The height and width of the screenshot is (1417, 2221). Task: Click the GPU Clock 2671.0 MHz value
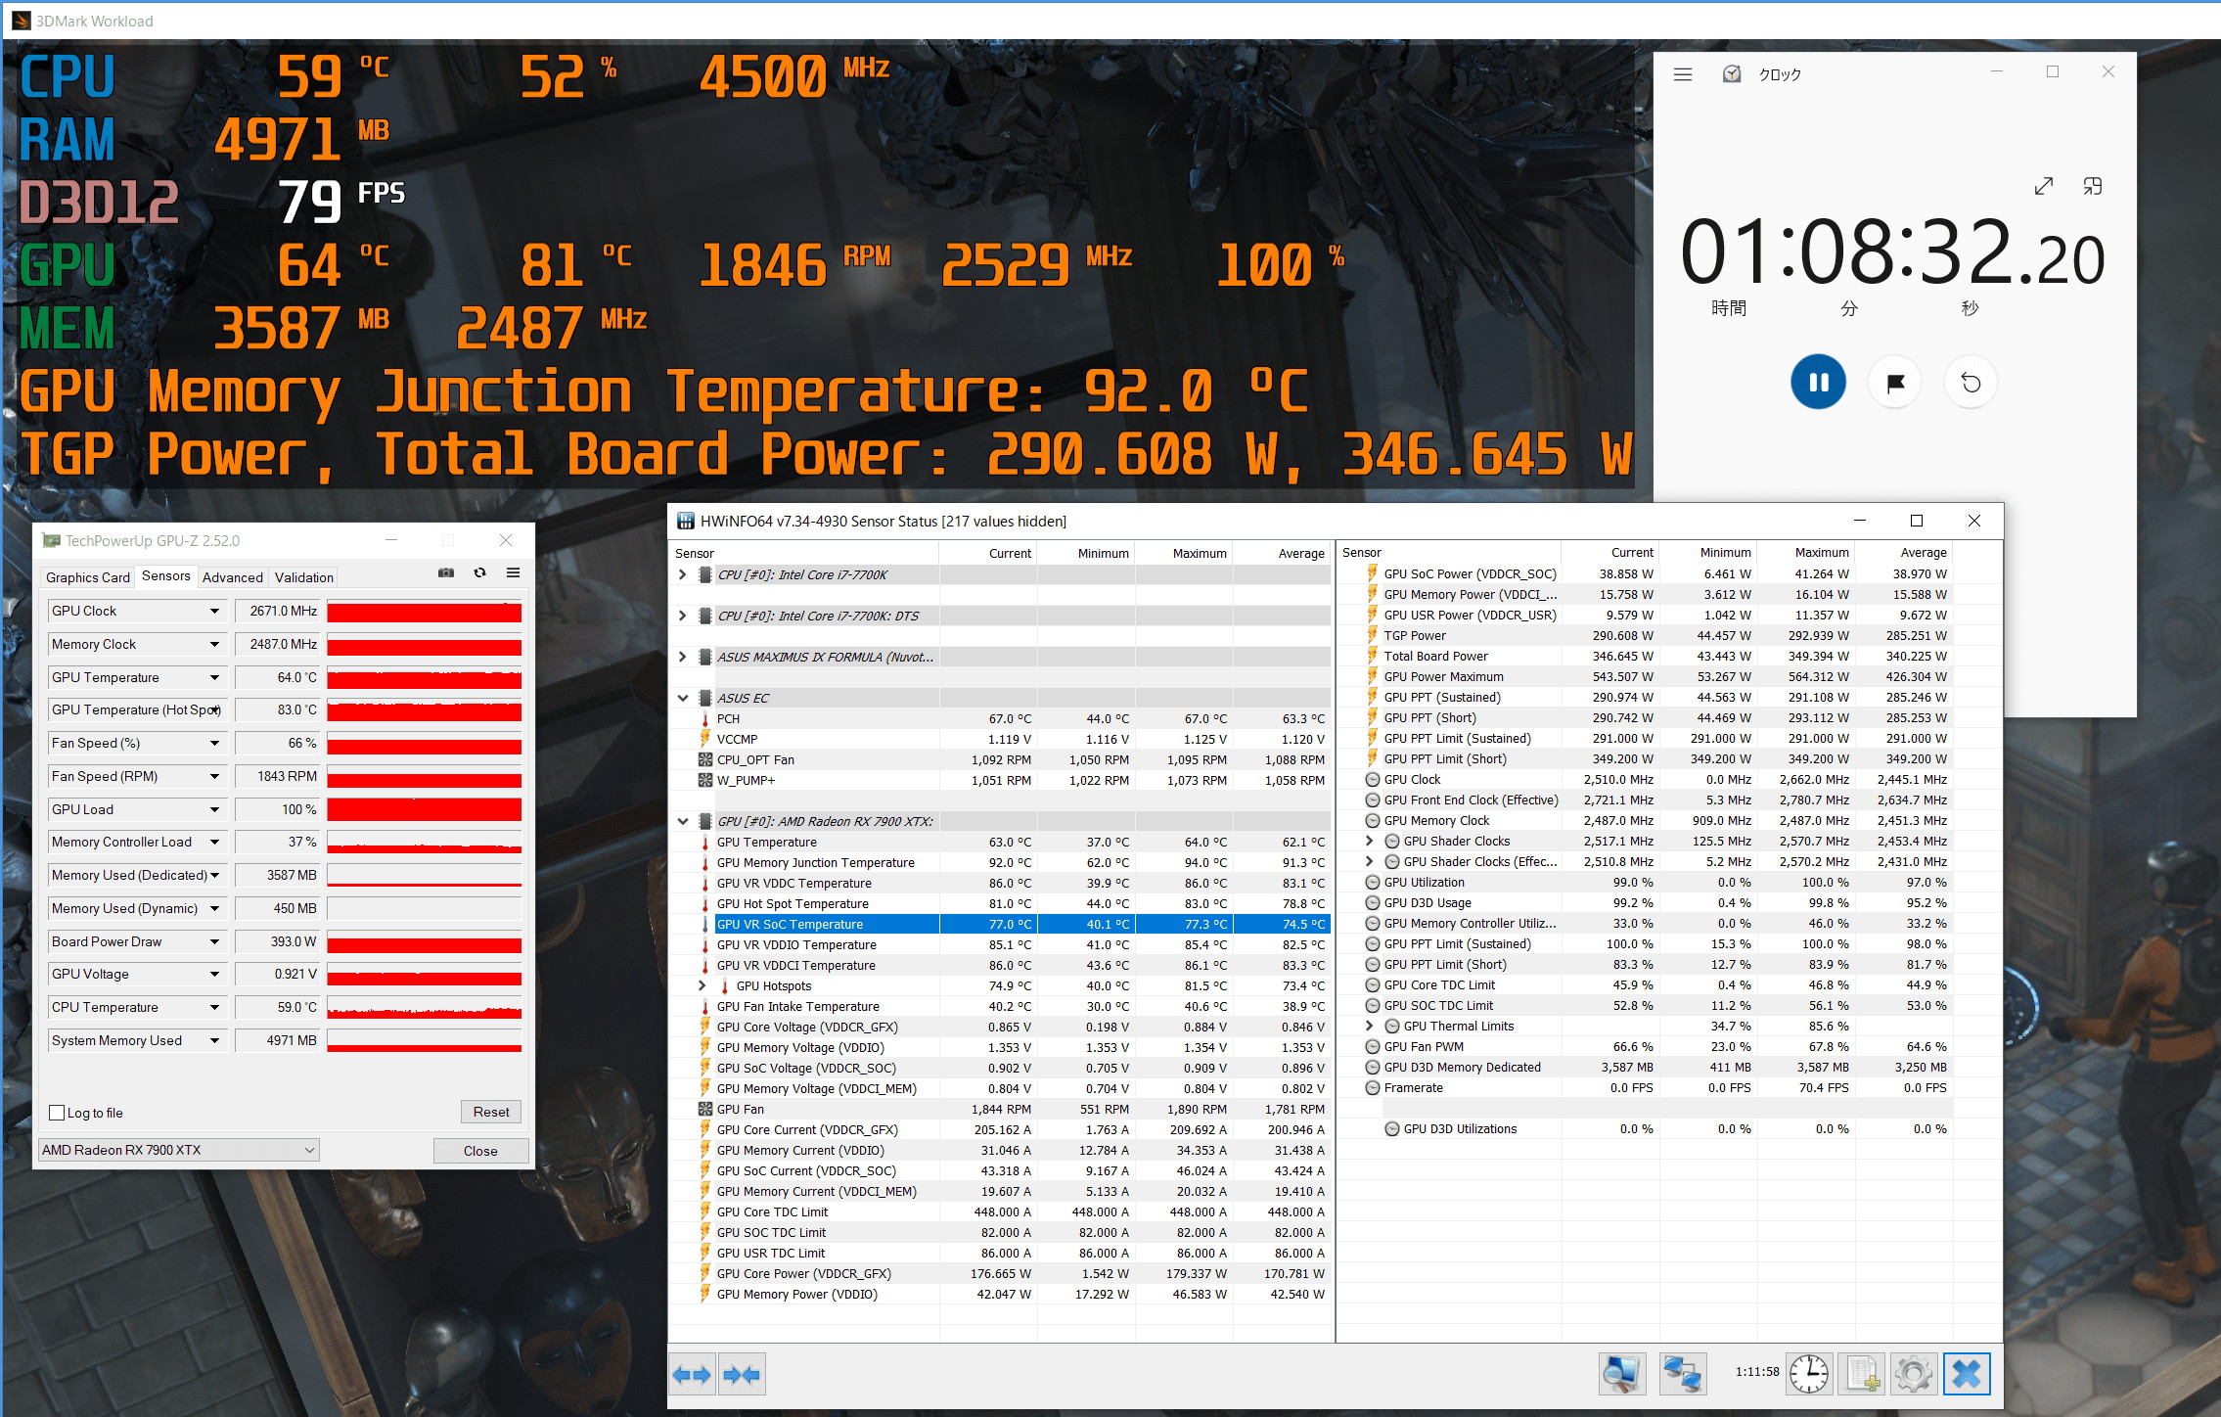[x=280, y=611]
